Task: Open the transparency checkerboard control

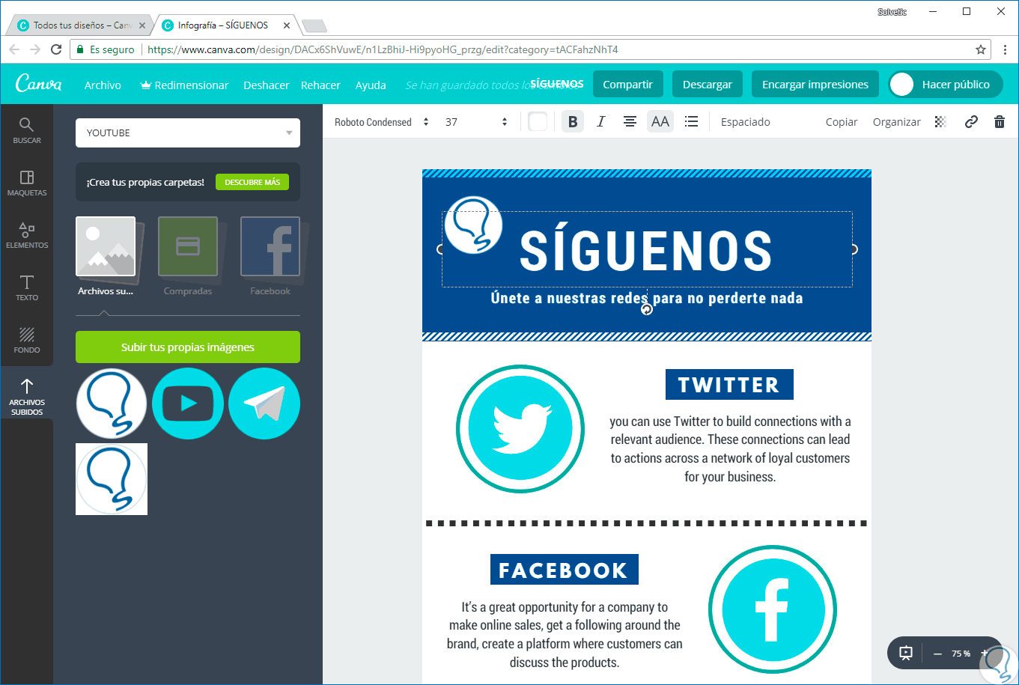Action: coord(941,122)
